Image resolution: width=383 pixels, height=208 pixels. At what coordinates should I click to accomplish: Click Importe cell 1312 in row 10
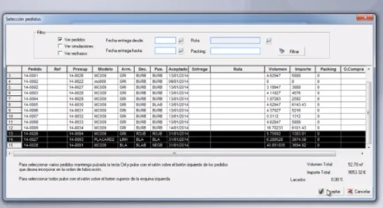[x=303, y=116]
